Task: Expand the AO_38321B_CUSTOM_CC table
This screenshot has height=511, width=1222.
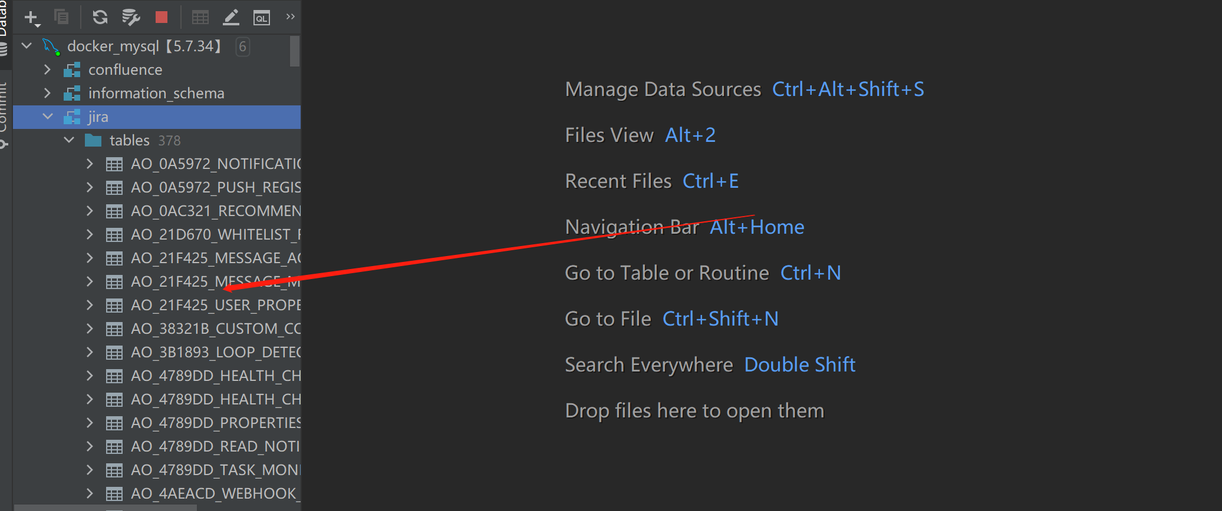Action: 90,328
